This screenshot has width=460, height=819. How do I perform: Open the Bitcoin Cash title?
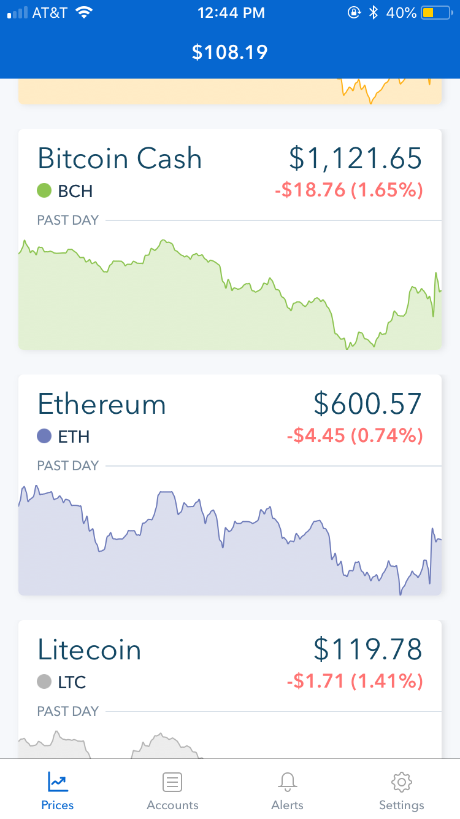120,158
